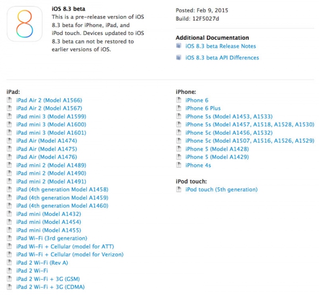Open iPad Wi-Fi + Cellular (model for ATT)

(65, 247)
